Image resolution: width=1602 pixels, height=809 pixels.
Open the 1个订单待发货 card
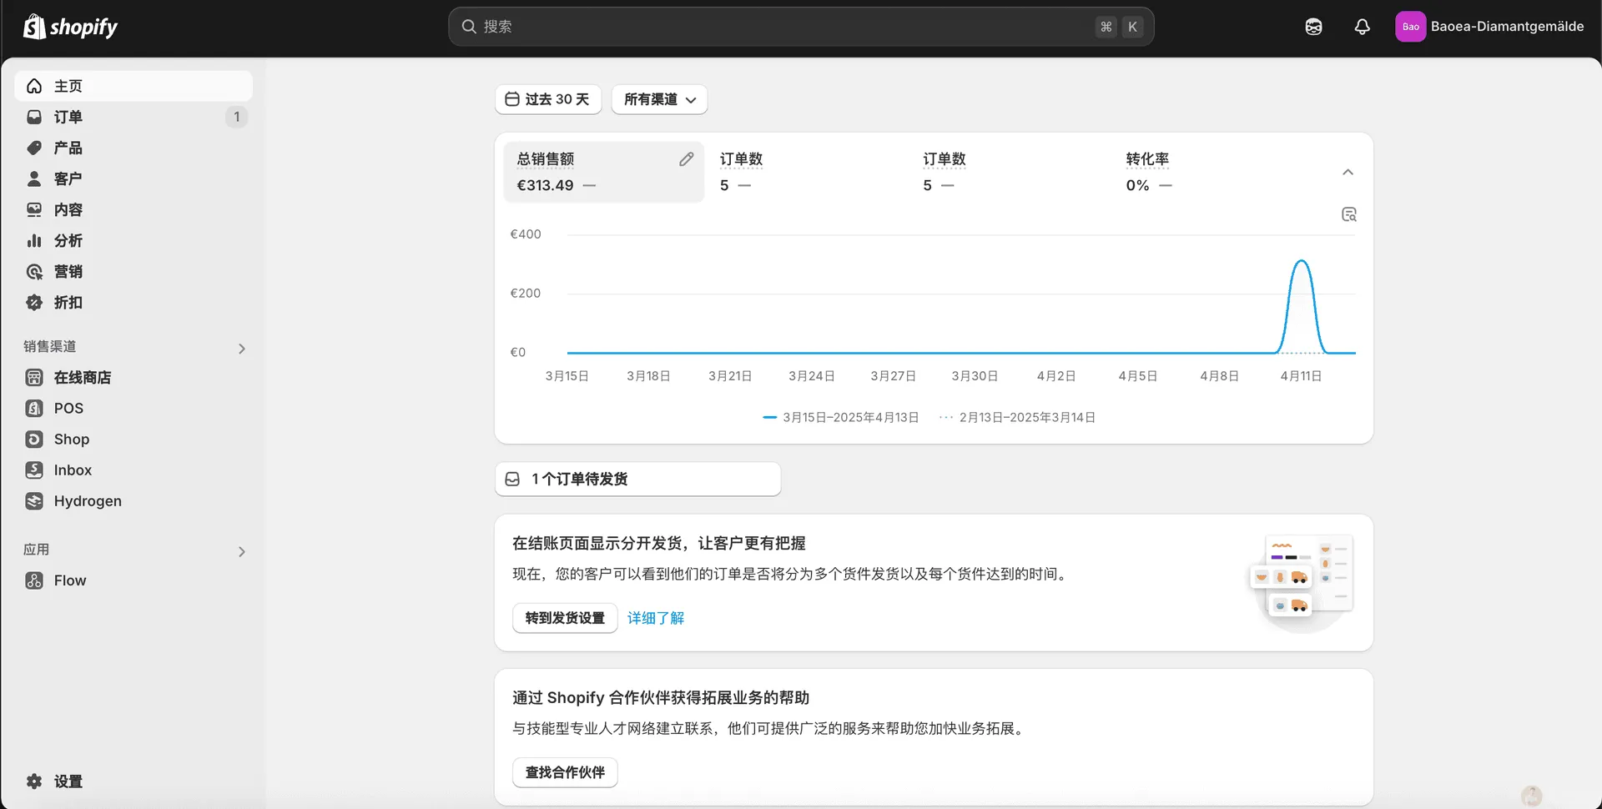pyautogui.click(x=638, y=479)
